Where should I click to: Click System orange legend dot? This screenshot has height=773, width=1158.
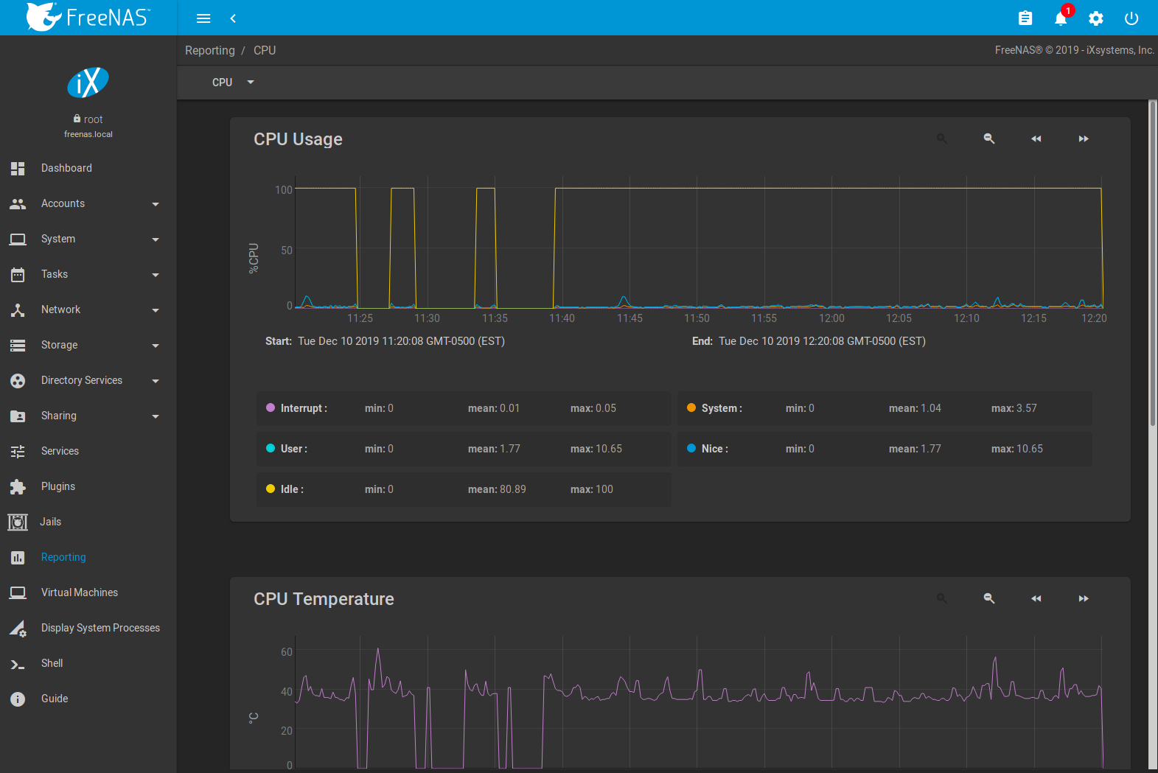(691, 408)
